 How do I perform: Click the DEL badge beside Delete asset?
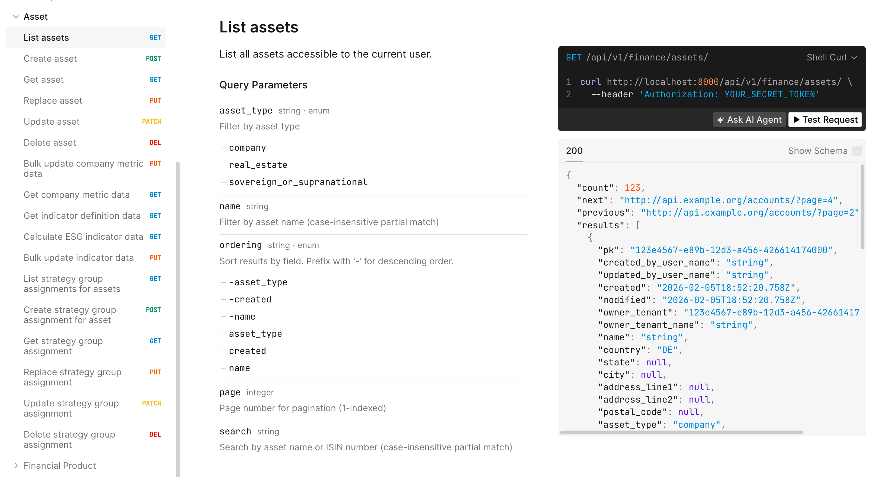coord(155,142)
